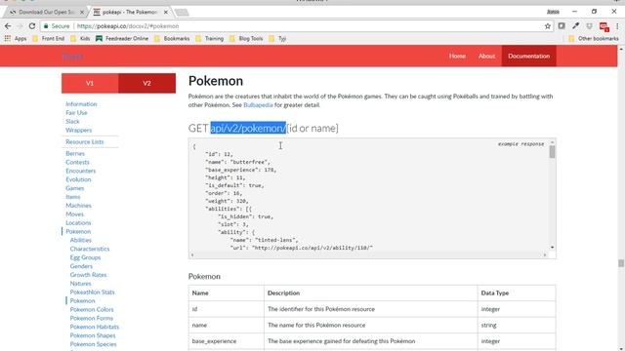Open the Slack sidebar link
The image size is (625, 351).
coord(72,121)
